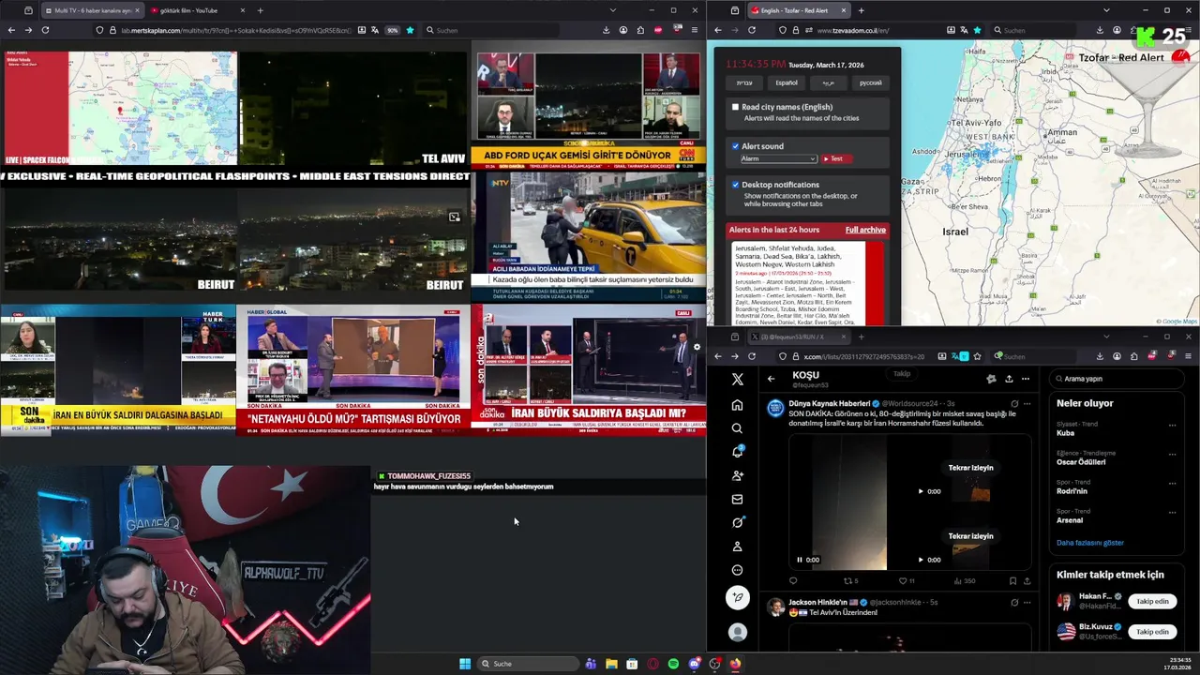The height and width of the screenshot is (675, 1200).
Task: Bookmark the Dünya Kaynak Haberleri post
Action: pyautogui.click(x=1012, y=580)
